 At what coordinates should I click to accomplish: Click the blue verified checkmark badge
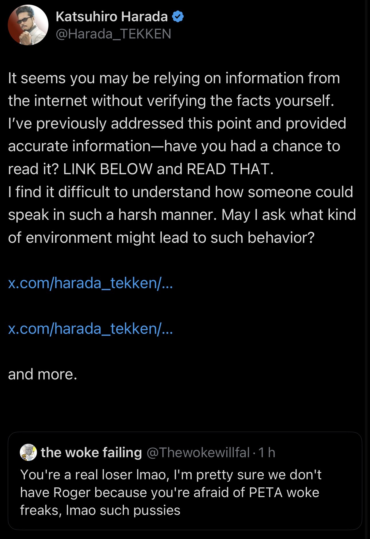point(178,17)
